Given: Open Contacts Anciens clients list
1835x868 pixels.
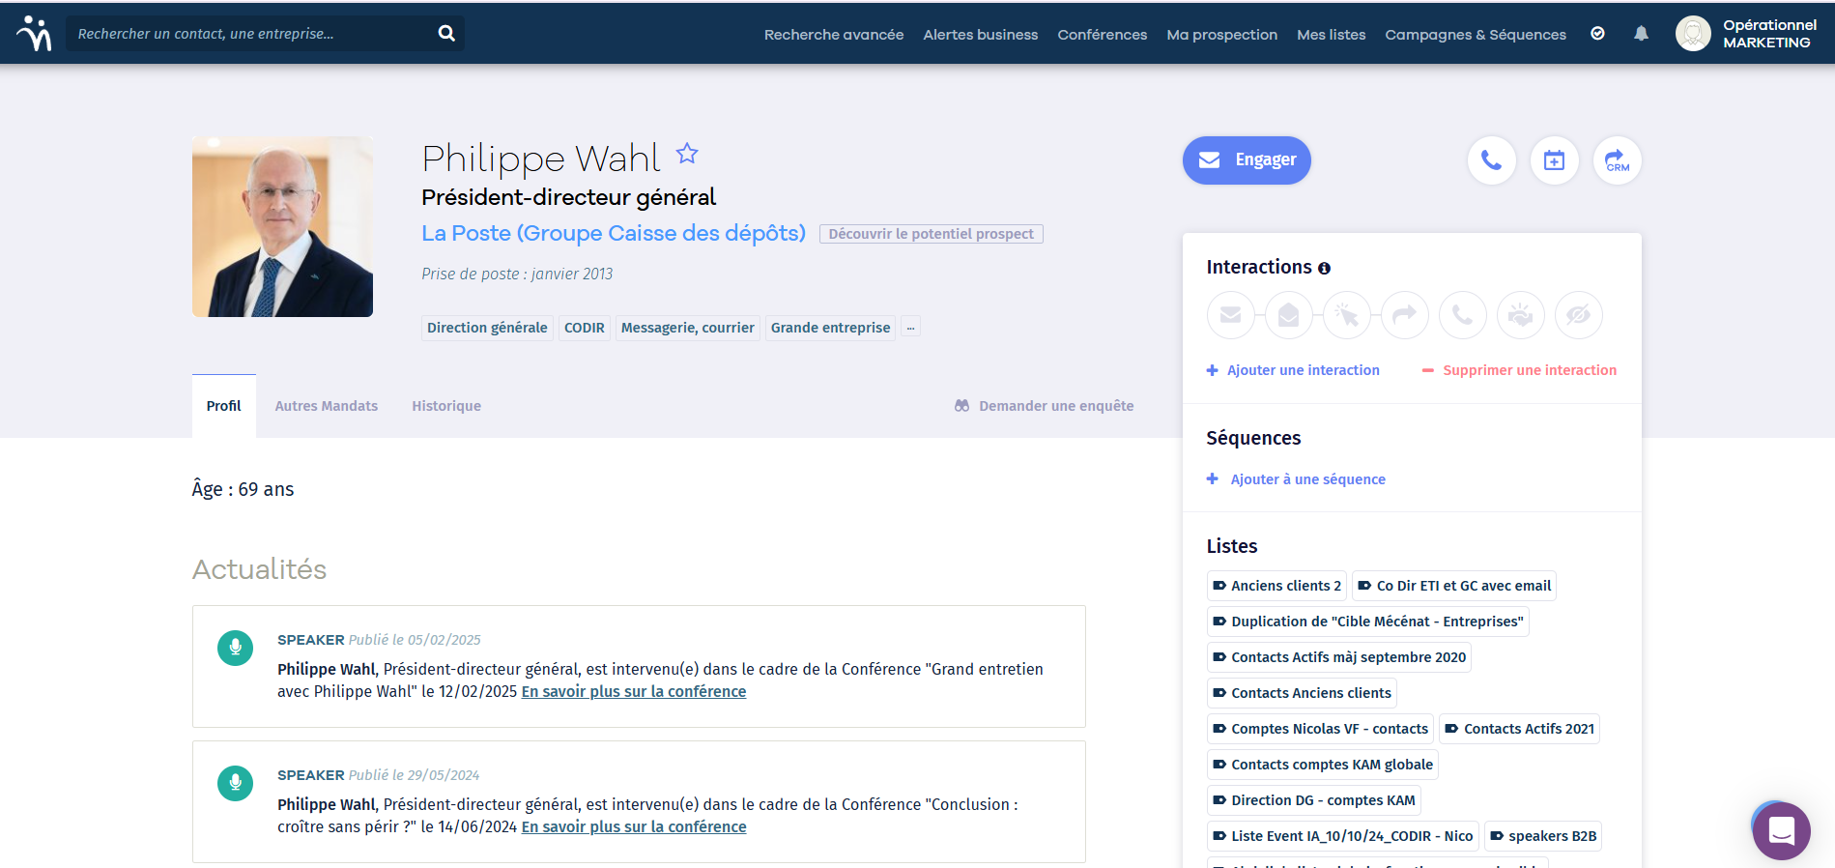Looking at the screenshot, I should point(1302,693).
